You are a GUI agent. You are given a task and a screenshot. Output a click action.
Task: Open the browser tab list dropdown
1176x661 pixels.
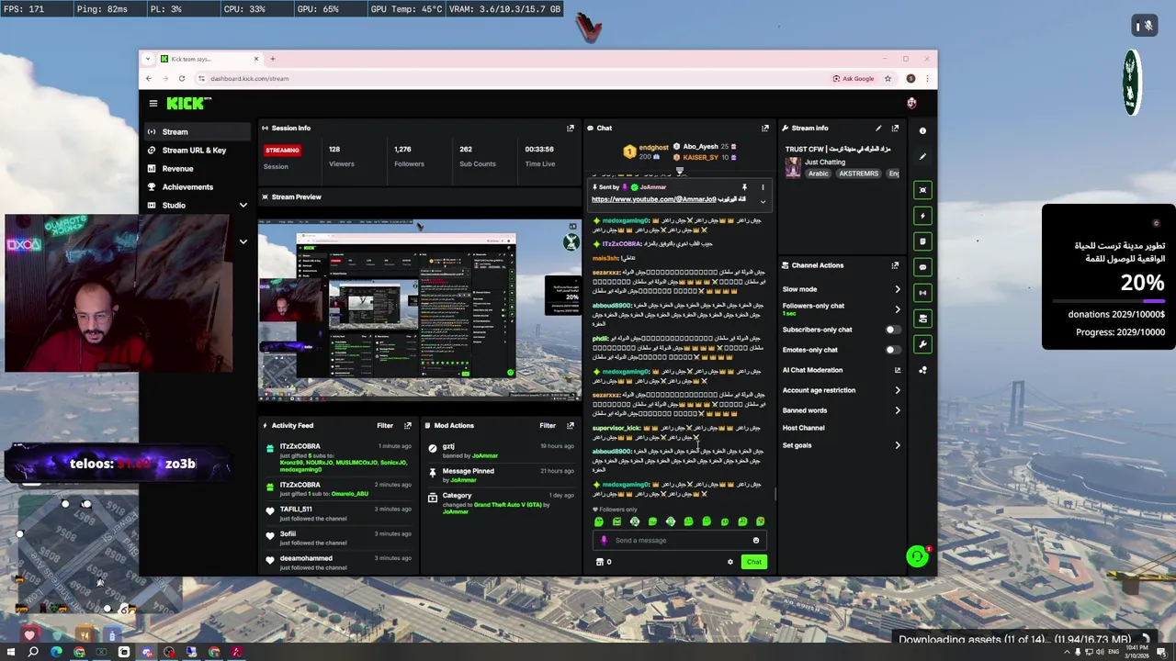point(148,59)
